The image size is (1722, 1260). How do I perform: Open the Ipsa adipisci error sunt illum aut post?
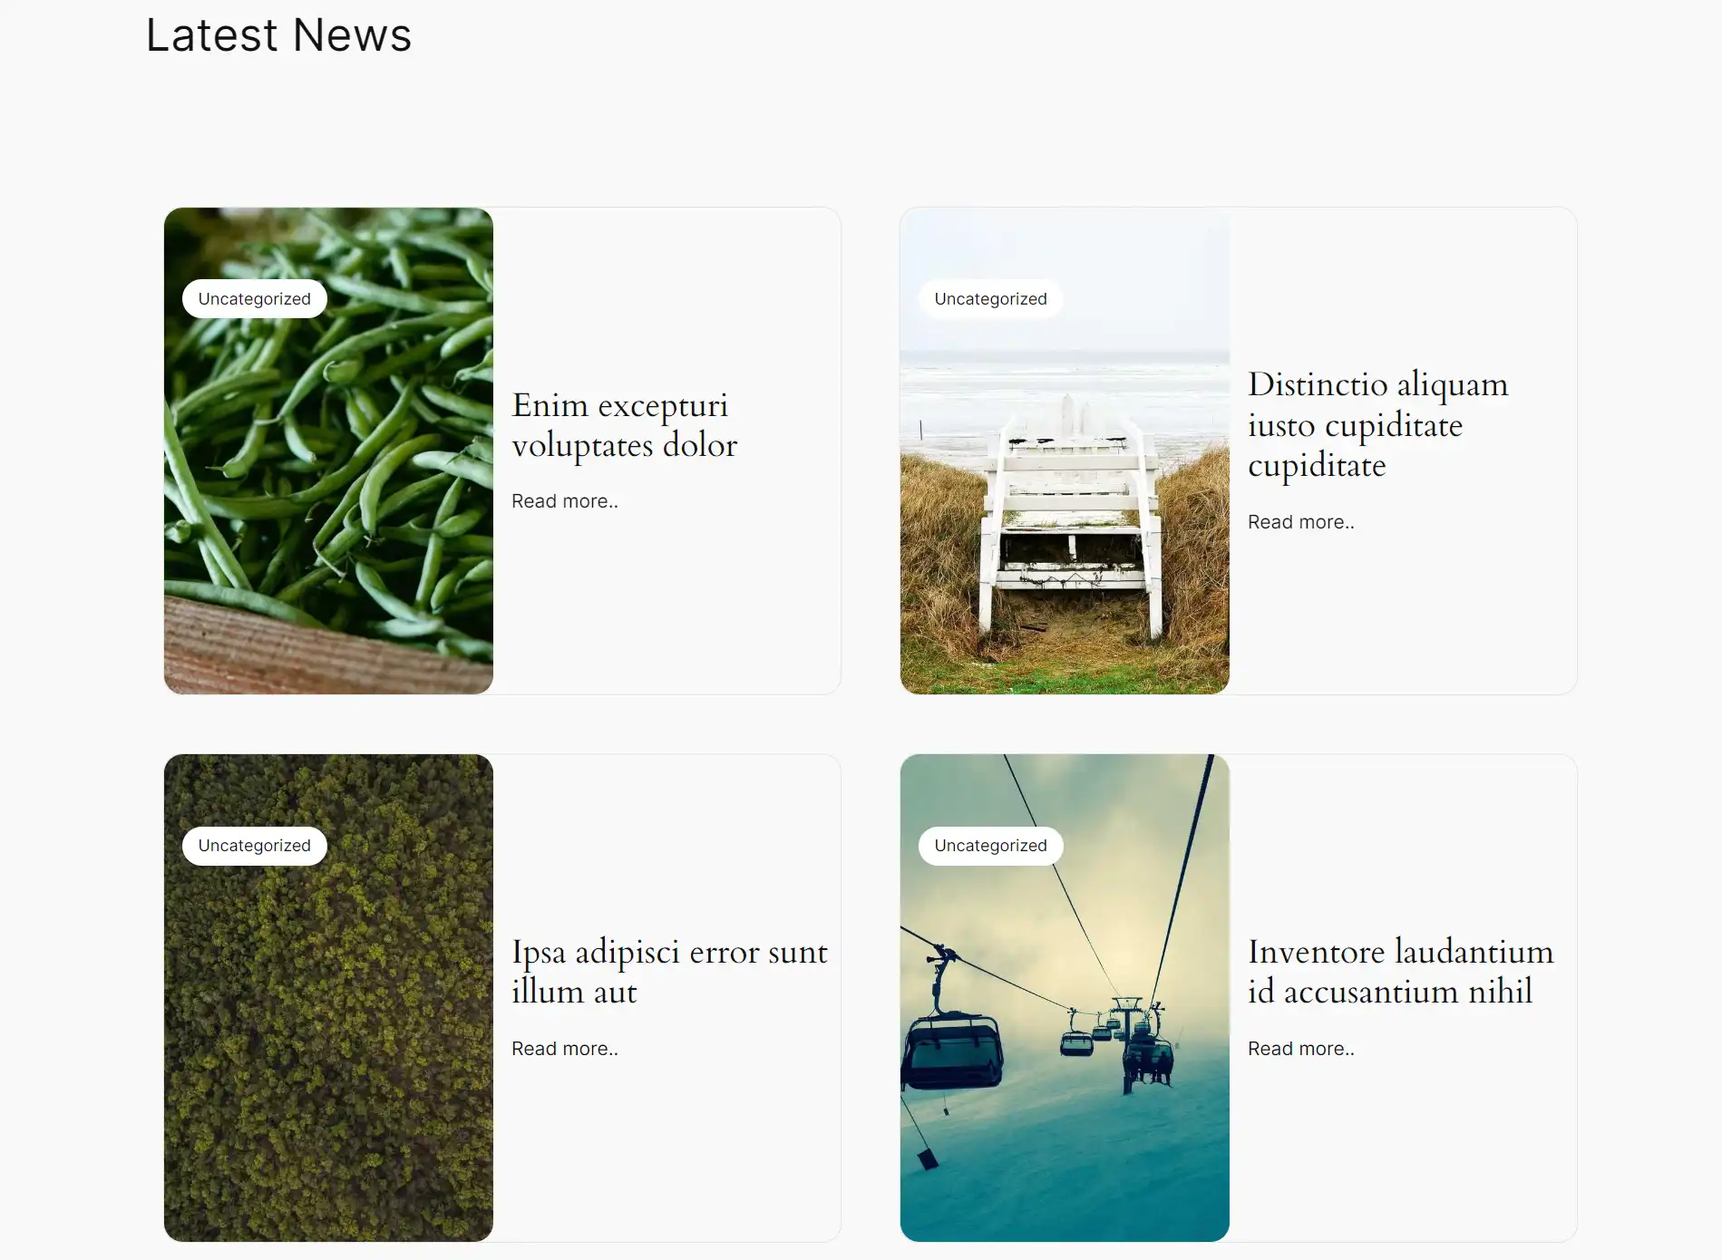click(669, 972)
